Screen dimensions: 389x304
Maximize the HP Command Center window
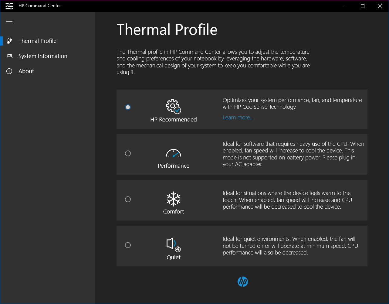tap(362, 6)
